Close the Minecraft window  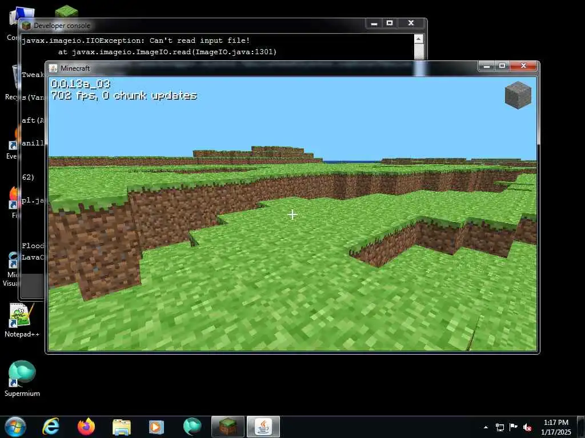coord(523,66)
